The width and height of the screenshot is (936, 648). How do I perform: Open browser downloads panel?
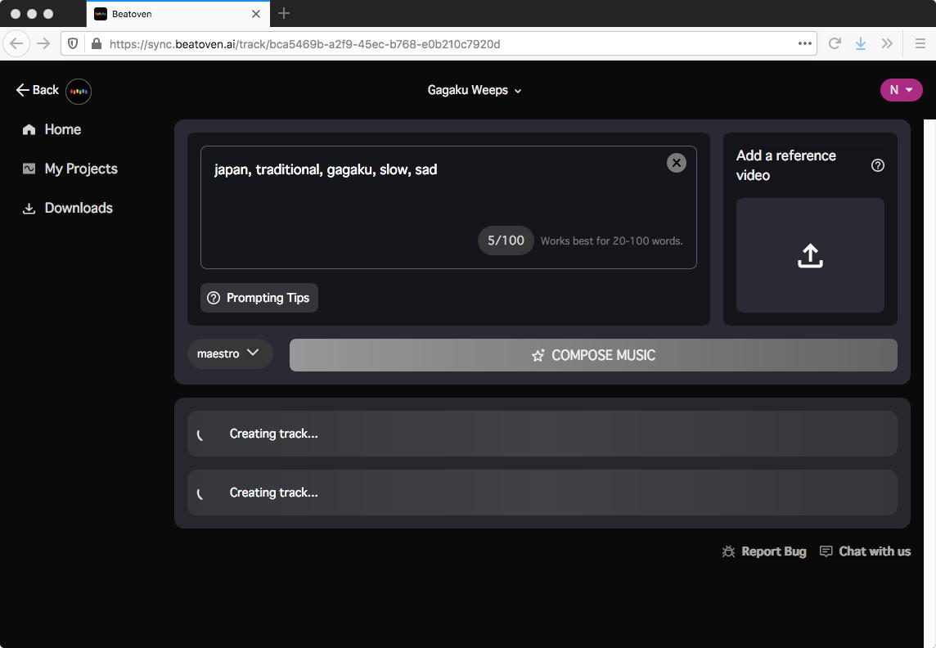[x=860, y=43]
